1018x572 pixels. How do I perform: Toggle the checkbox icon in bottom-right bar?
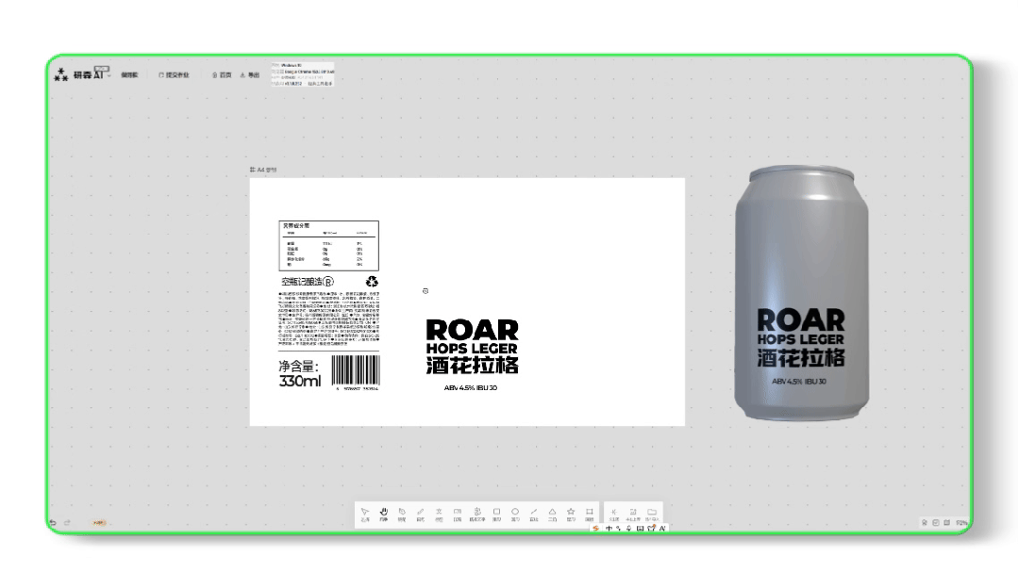(936, 523)
